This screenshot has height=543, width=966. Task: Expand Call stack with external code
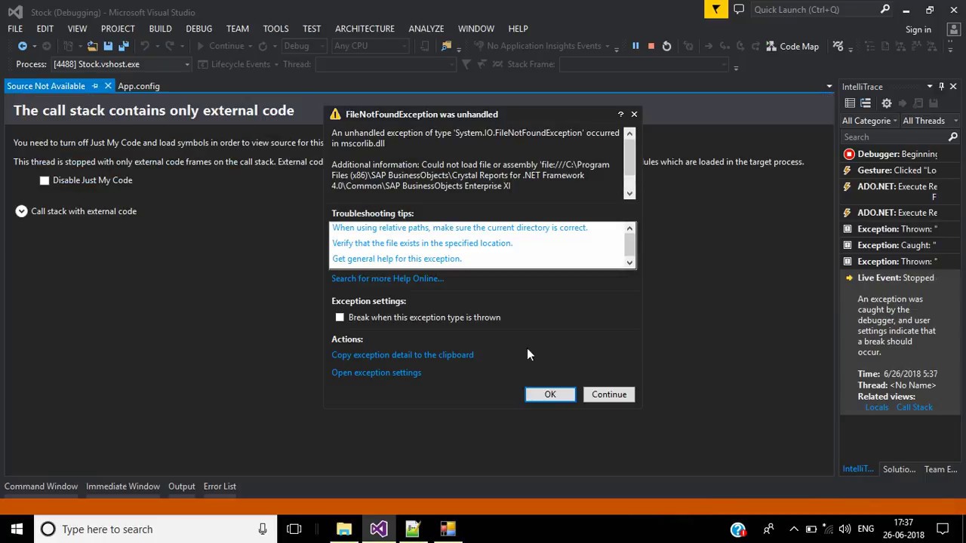point(21,211)
